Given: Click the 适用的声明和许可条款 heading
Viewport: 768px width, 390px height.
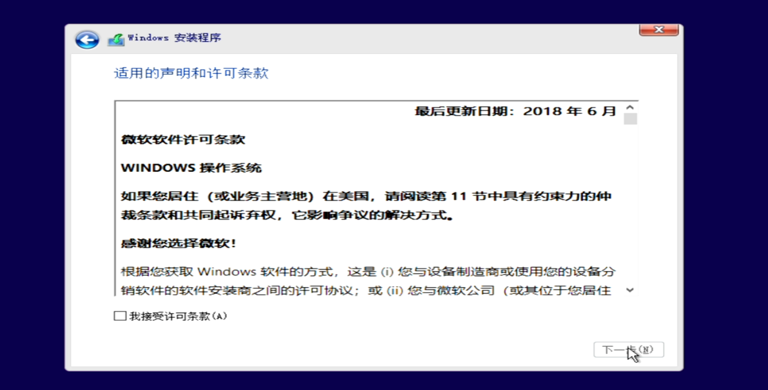Looking at the screenshot, I should 191,73.
